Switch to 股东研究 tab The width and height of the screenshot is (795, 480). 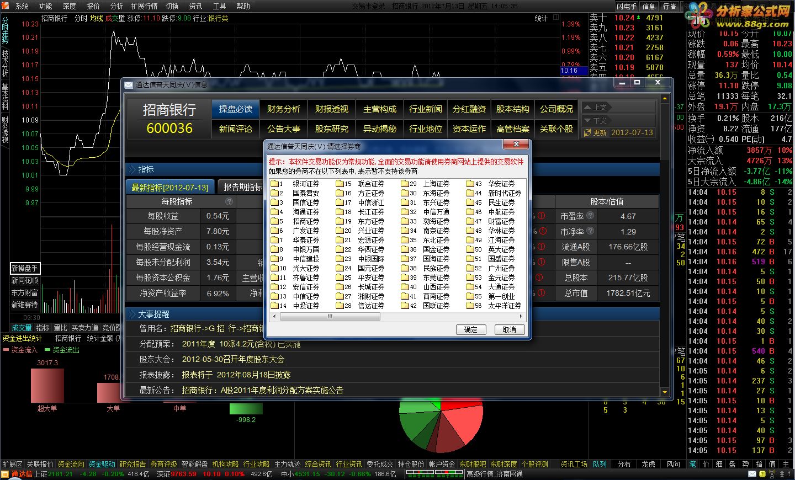pyautogui.click(x=331, y=129)
